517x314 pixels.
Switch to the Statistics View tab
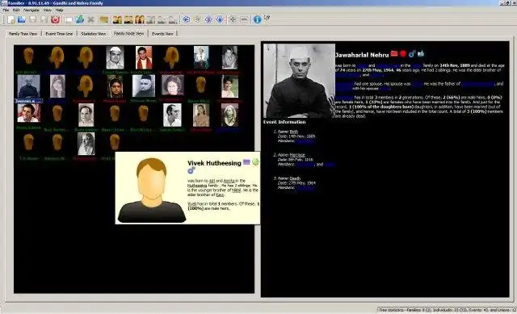coord(94,34)
